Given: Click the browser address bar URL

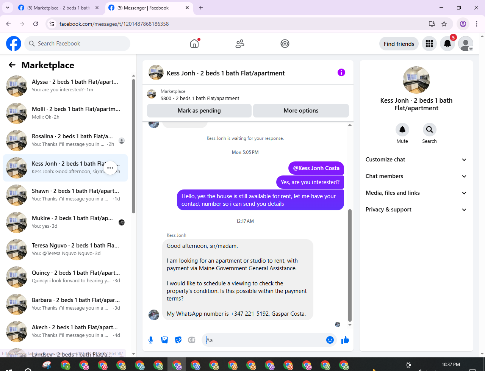Looking at the screenshot, I should (x=114, y=24).
